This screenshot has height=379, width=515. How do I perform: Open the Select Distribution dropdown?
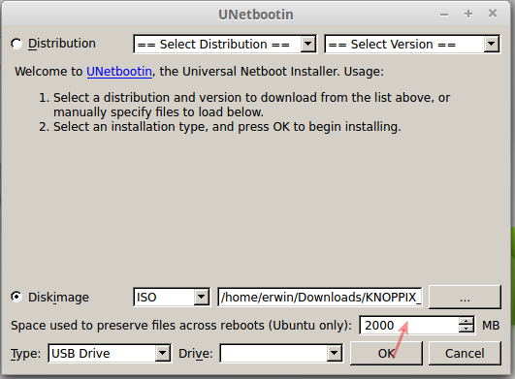tap(225, 44)
